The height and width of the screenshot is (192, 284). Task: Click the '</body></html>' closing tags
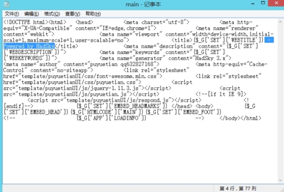click(x=240, y=118)
